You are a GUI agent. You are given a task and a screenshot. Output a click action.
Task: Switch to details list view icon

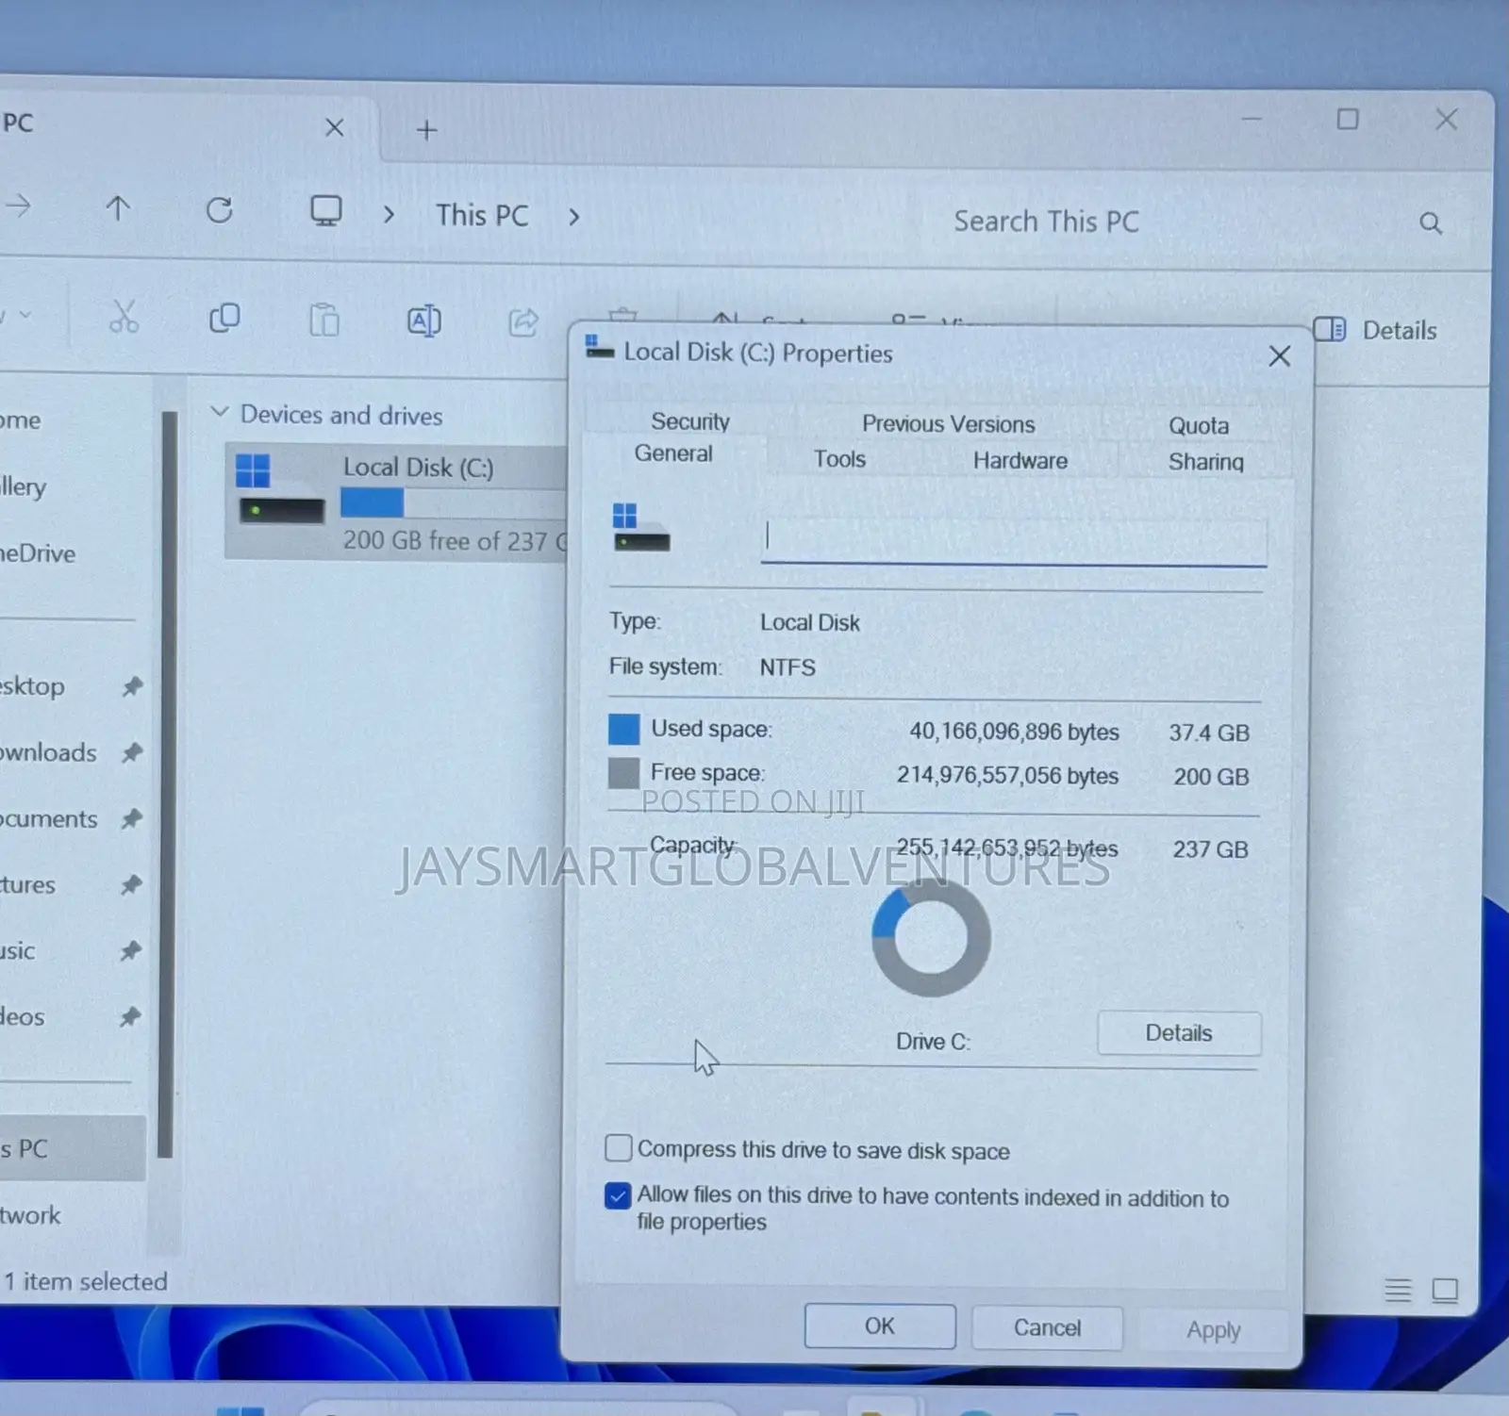[x=1398, y=1290]
